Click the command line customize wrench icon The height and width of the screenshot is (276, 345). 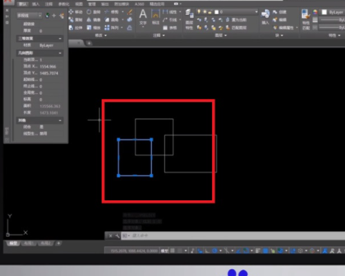(x=117, y=236)
